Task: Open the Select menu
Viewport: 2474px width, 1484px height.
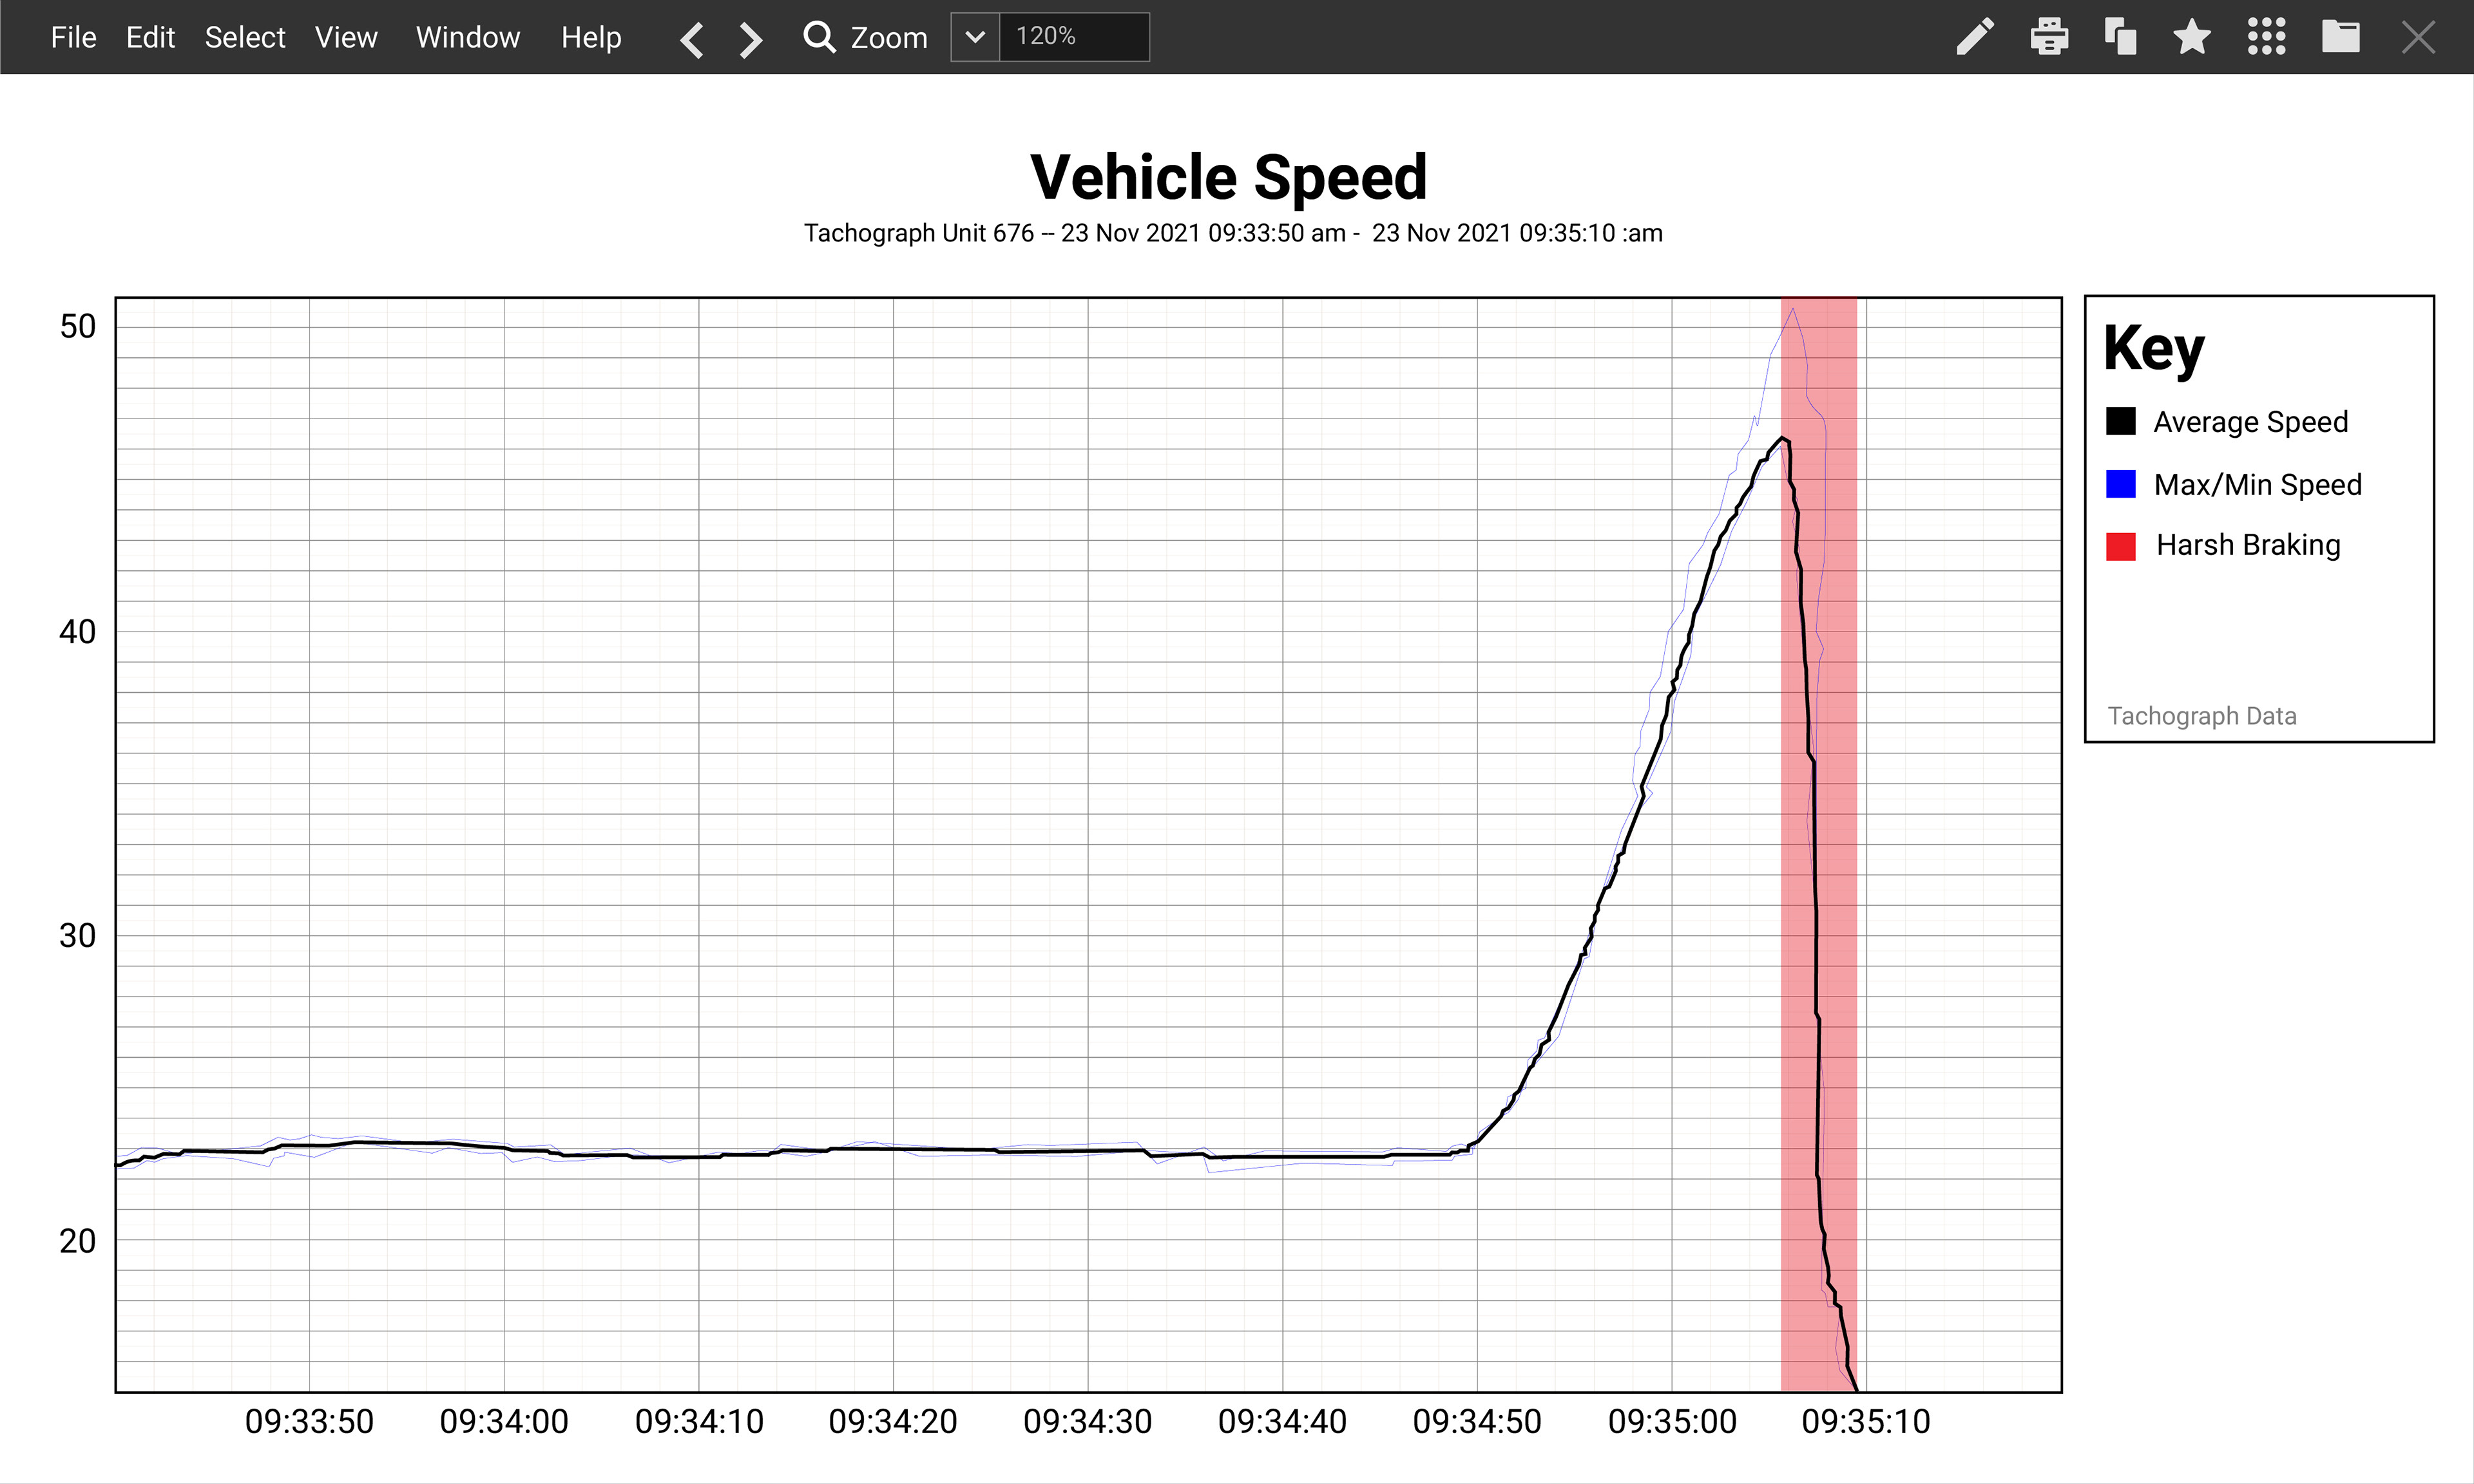Action: pyautogui.click(x=245, y=37)
